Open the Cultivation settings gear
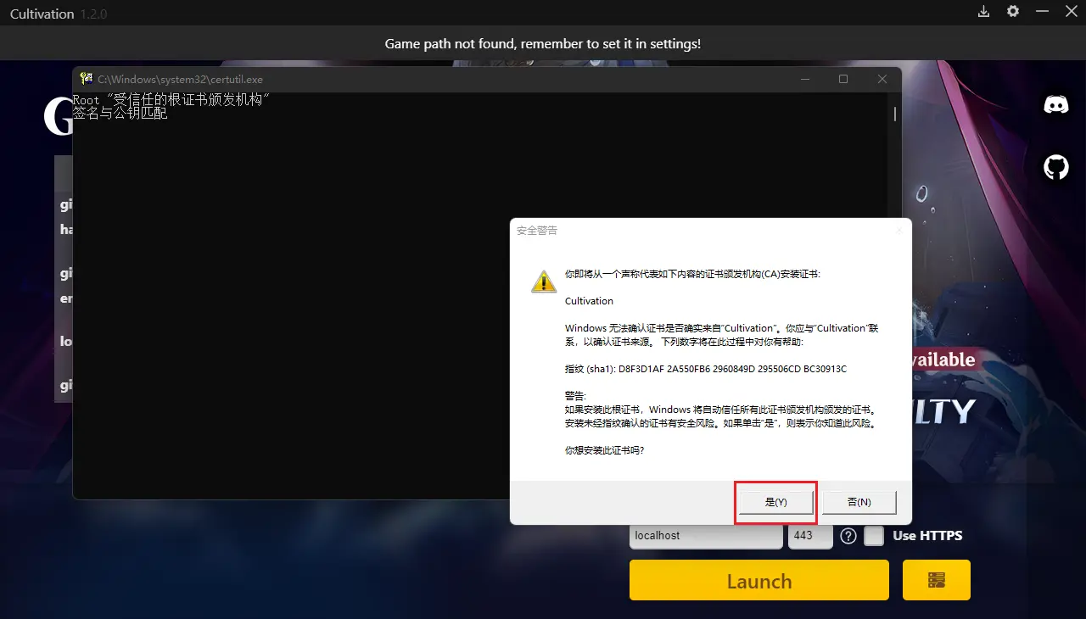Image resolution: width=1086 pixels, height=619 pixels. click(x=1012, y=12)
